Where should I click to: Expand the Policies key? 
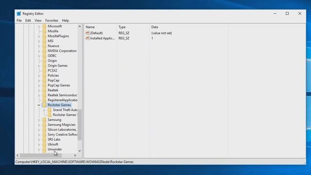click(x=39, y=75)
